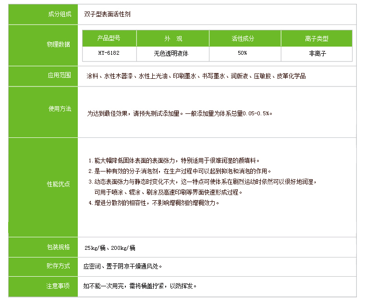Click the 使用方法 row label

(59, 109)
